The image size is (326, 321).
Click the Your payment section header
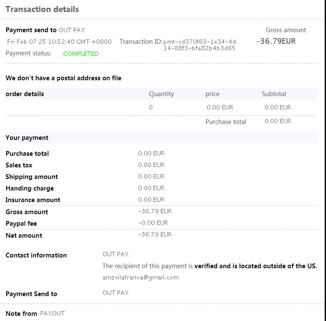tap(27, 138)
